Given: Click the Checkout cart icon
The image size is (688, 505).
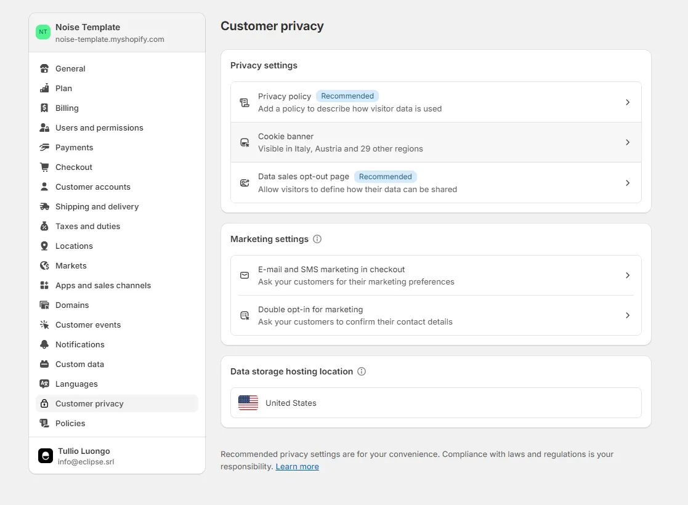Looking at the screenshot, I should [44, 167].
